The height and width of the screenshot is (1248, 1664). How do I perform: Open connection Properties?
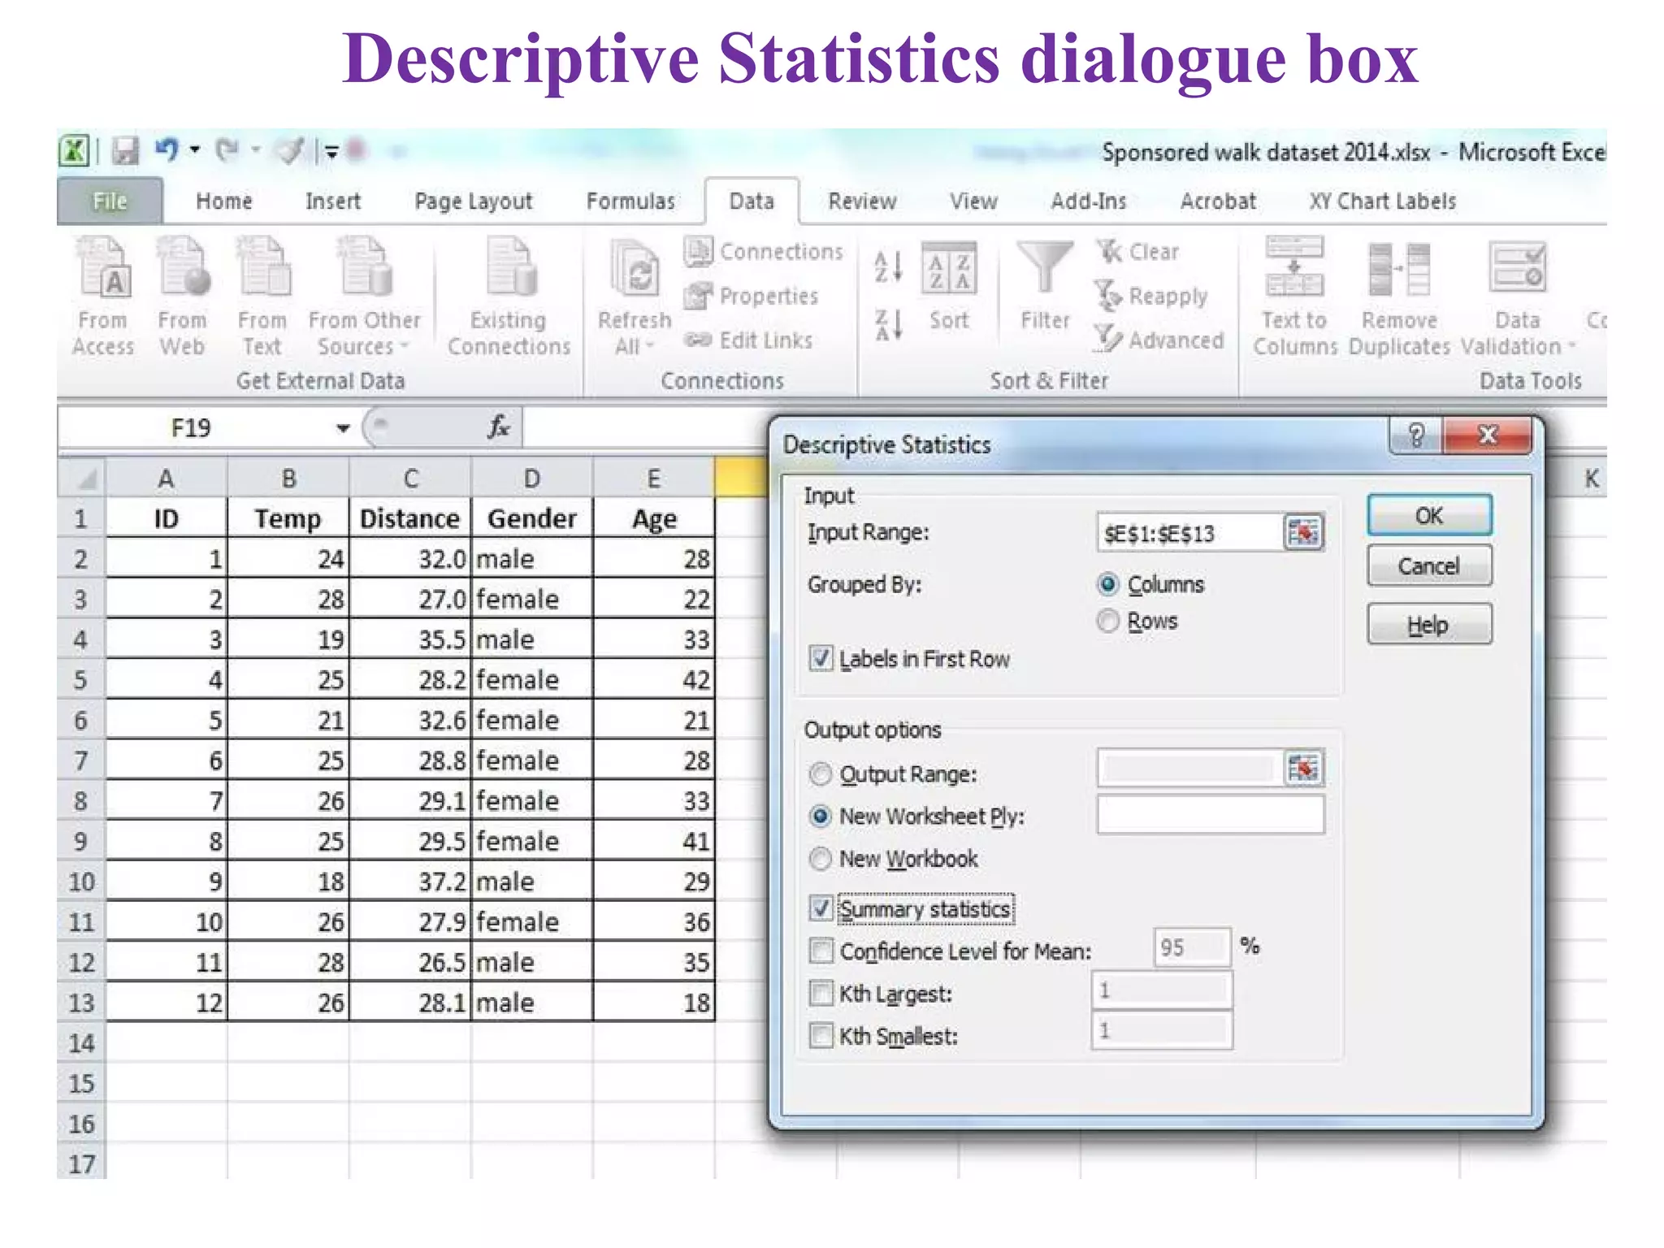tap(752, 296)
